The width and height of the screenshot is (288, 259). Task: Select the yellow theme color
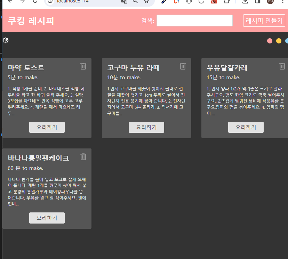pyautogui.click(x=279, y=41)
